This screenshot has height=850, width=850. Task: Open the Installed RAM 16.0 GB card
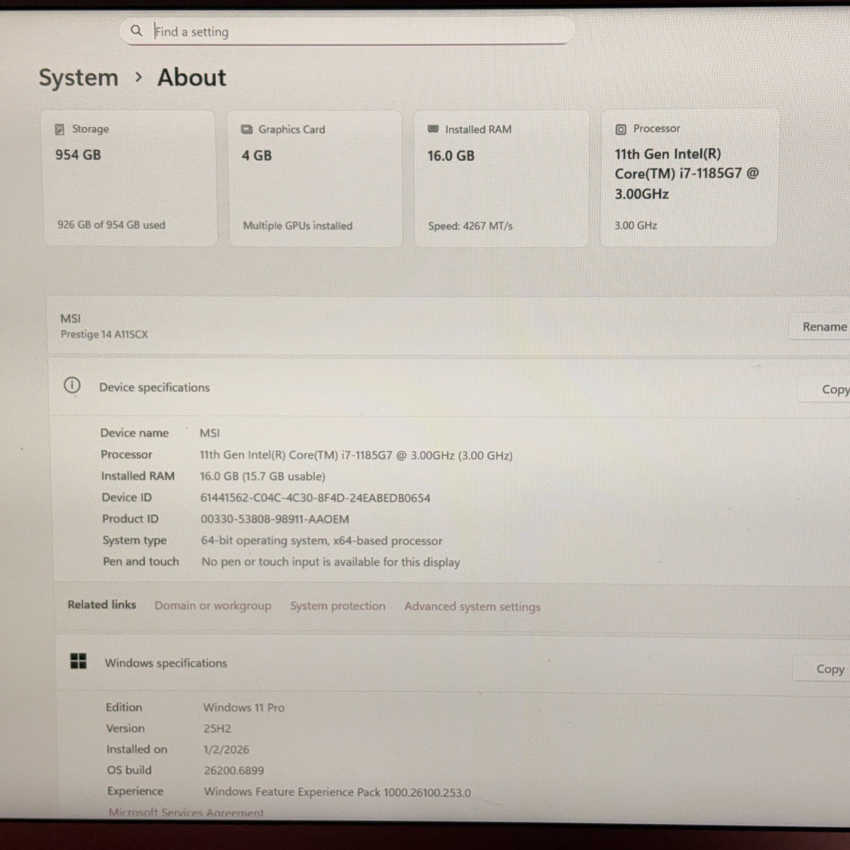(502, 179)
